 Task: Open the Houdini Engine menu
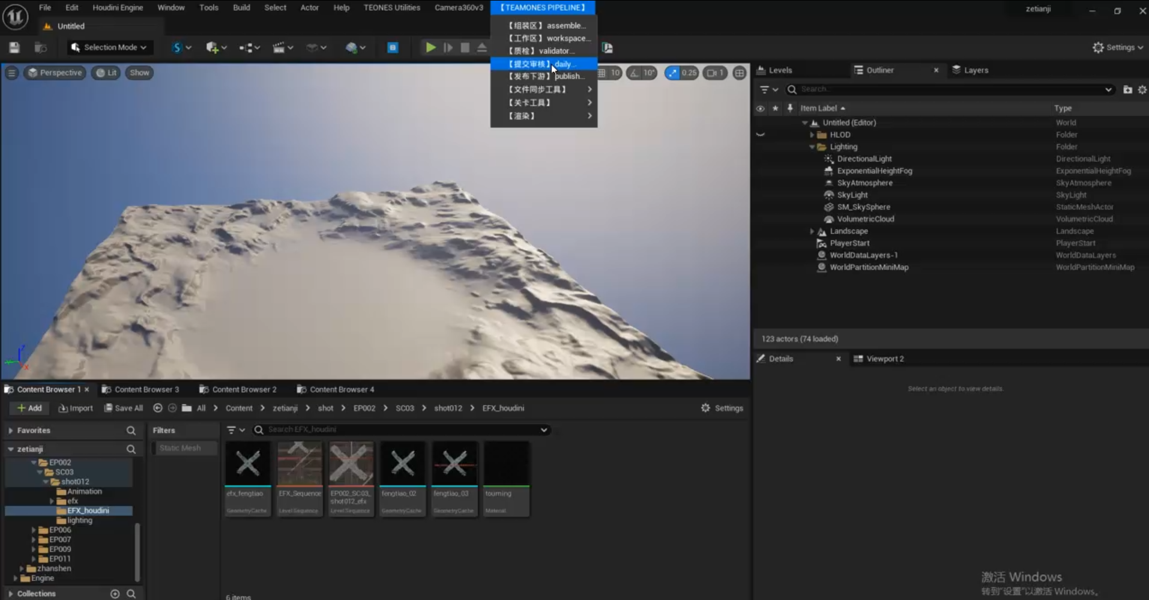[118, 8]
